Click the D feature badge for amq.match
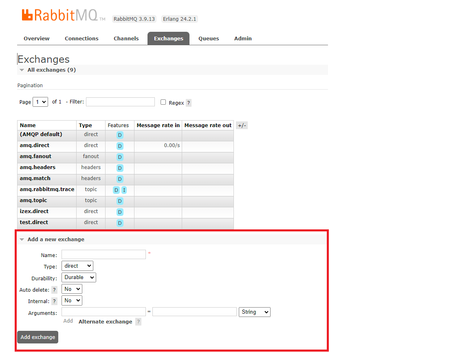Viewport: 469px width, 352px height. [120, 179]
